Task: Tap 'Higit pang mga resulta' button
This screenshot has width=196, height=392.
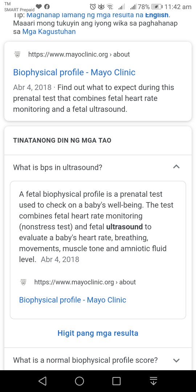Action: [98, 333]
